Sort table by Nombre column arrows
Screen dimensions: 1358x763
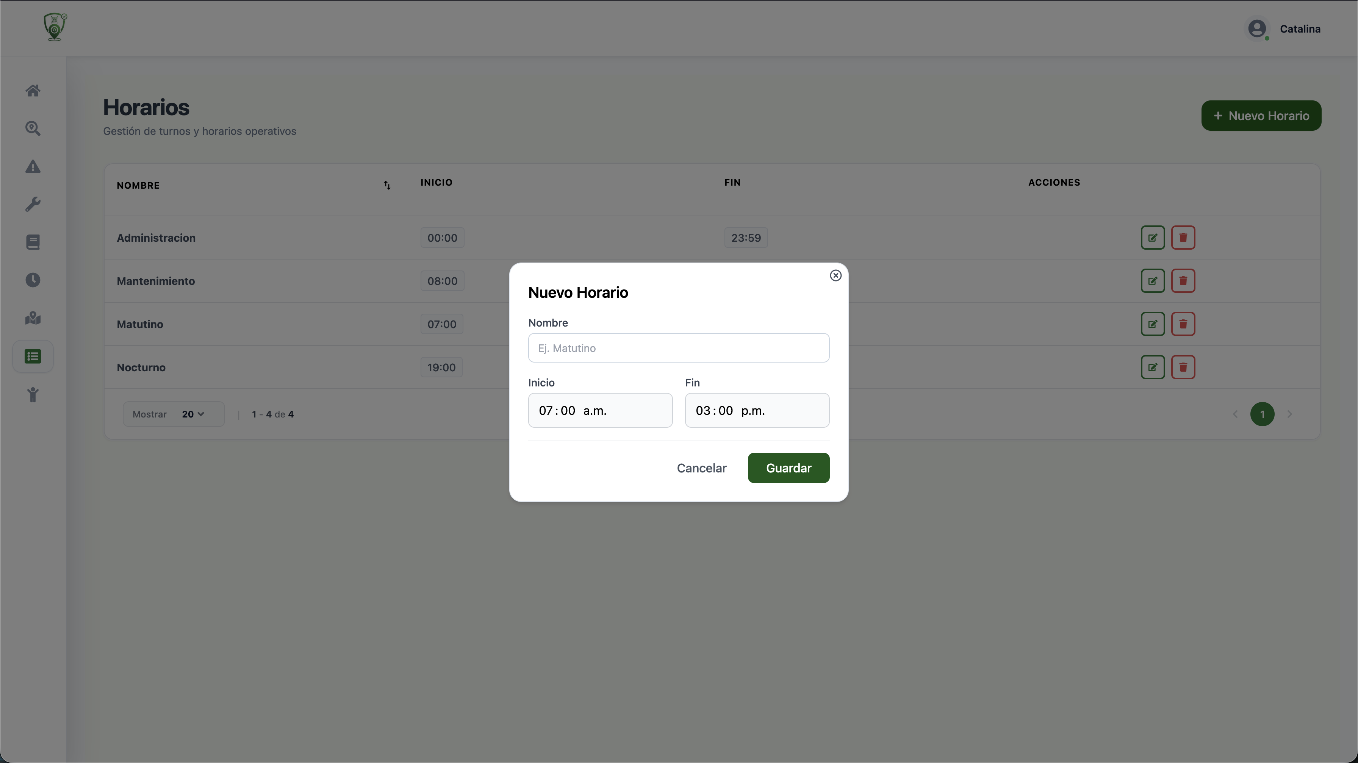coord(387,186)
